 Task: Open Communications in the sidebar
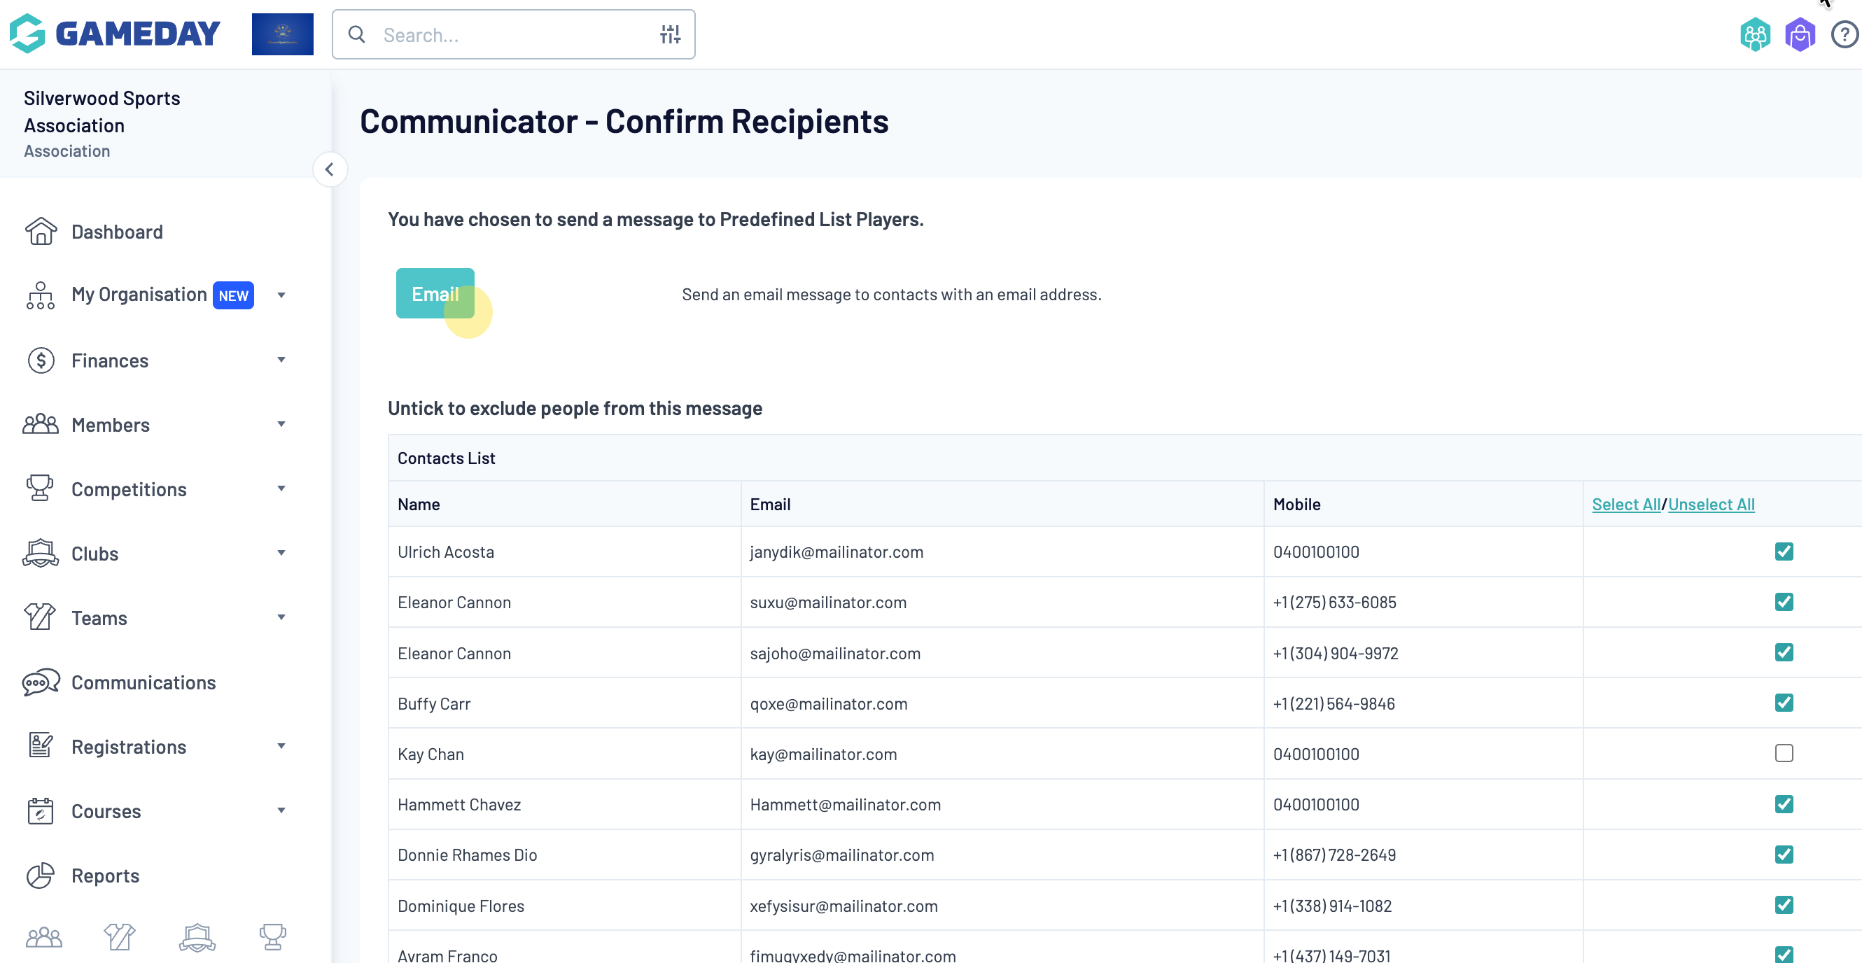pos(143,682)
